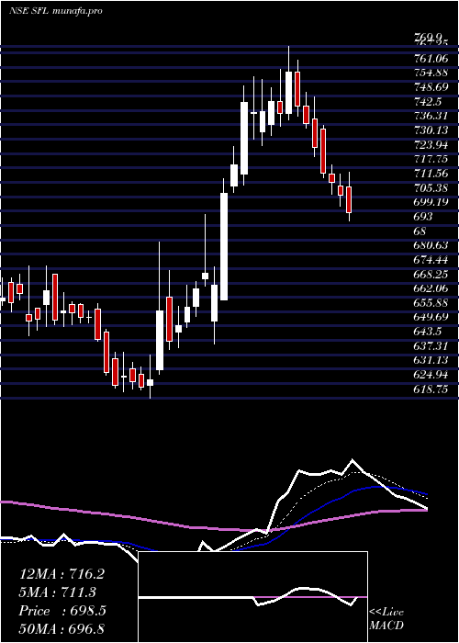Click the '50MA : 696.8' readout
The width and height of the screenshot is (459, 643).
(62, 628)
